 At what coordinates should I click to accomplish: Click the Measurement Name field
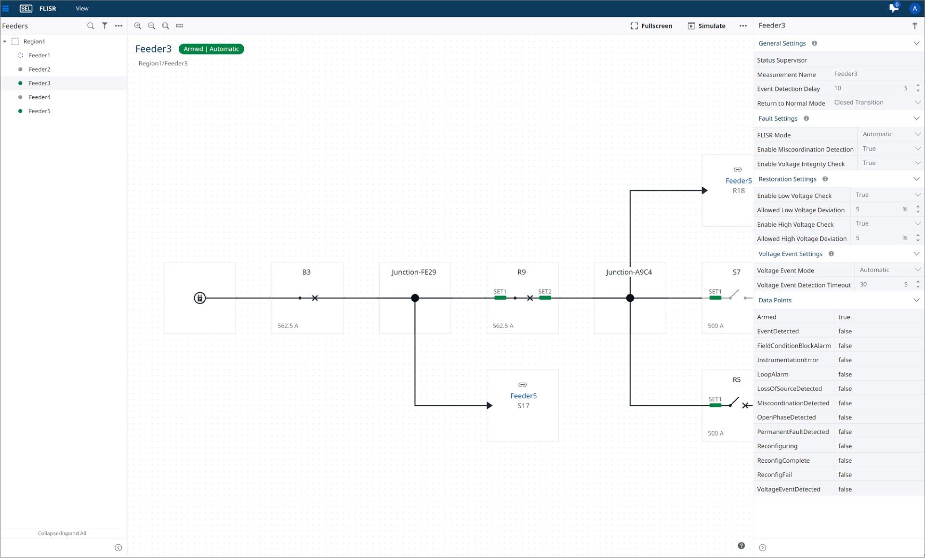click(x=876, y=74)
